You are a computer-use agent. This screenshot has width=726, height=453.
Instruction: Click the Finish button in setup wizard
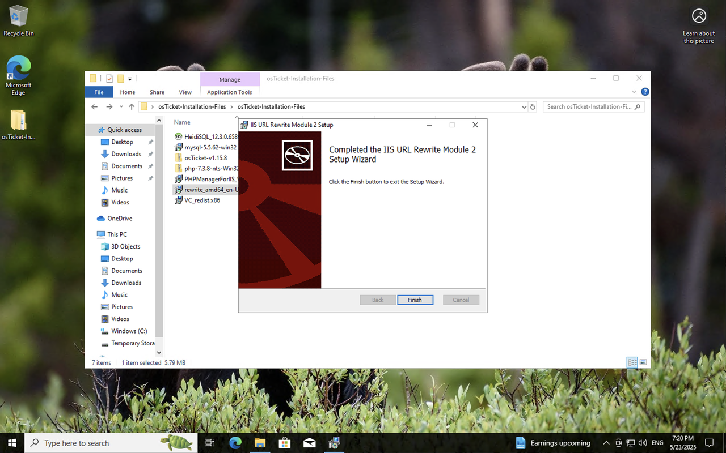click(415, 300)
